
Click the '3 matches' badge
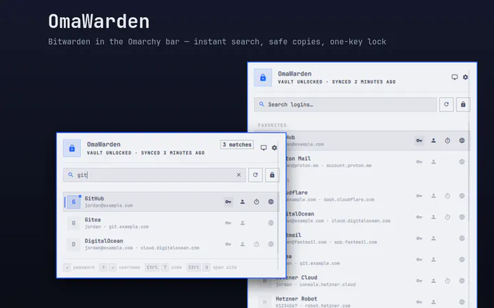coord(237,144)
